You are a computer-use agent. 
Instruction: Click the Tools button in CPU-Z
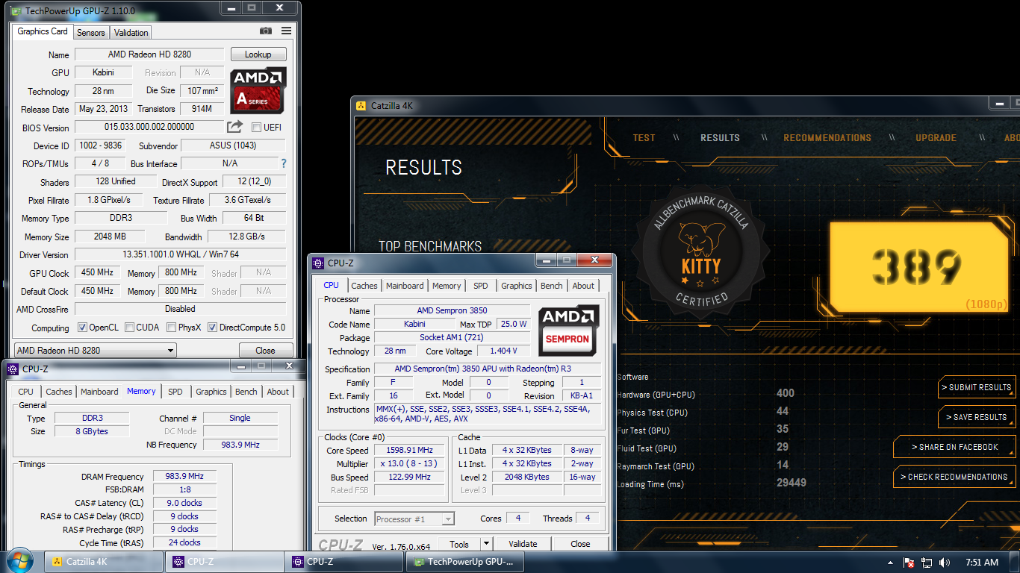click(x=459, y=544)
